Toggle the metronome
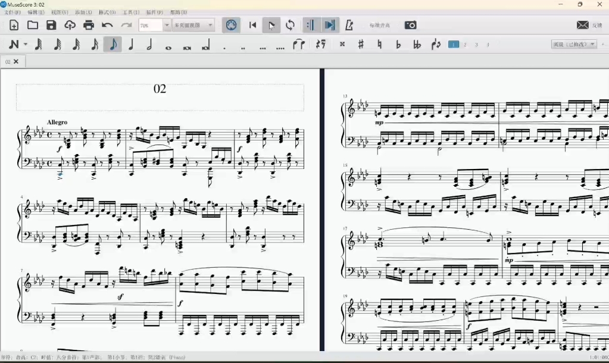The width and height of the screenshot is (609, 363). tap(349, 25)
